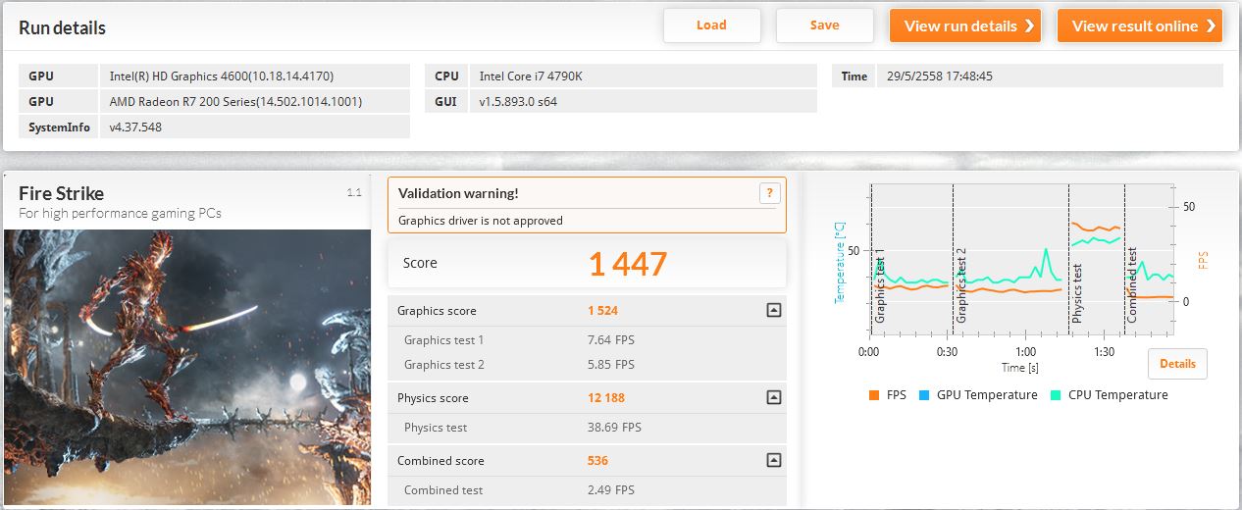This screenshot has width=1242, height=510.
Task: Select the Combined score value 536
Action: click(x=598, y=461)
